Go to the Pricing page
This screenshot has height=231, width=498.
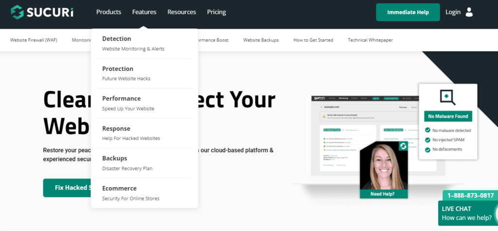(216, 12)
